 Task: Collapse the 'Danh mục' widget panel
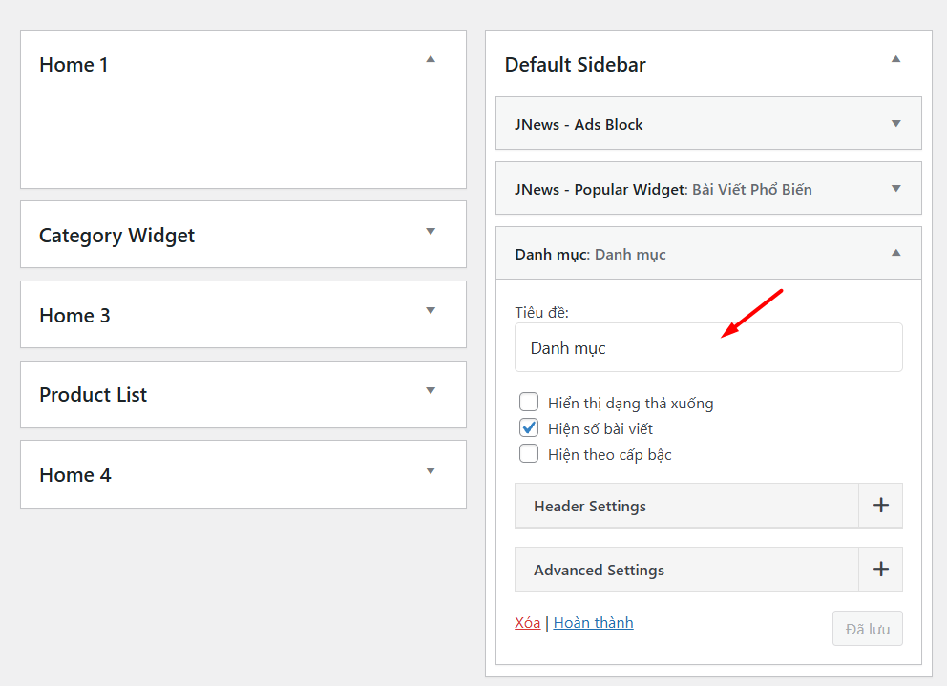click(895, 253)
